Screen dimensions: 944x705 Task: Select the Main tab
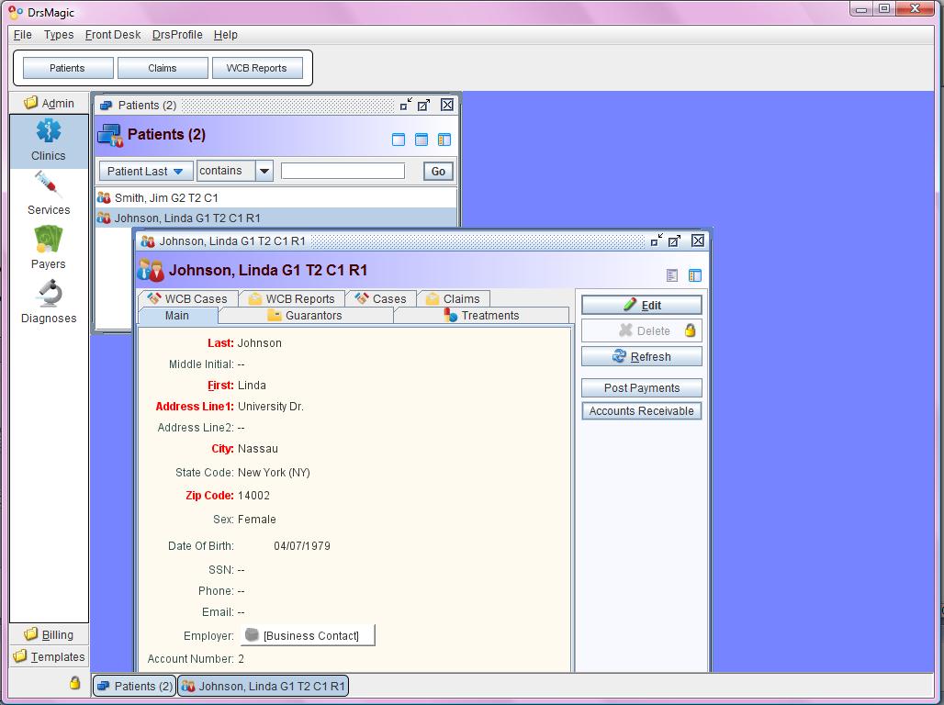click(x=177, y=316)
